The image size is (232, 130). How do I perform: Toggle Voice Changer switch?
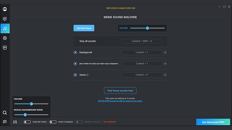(x=53, y=122)
